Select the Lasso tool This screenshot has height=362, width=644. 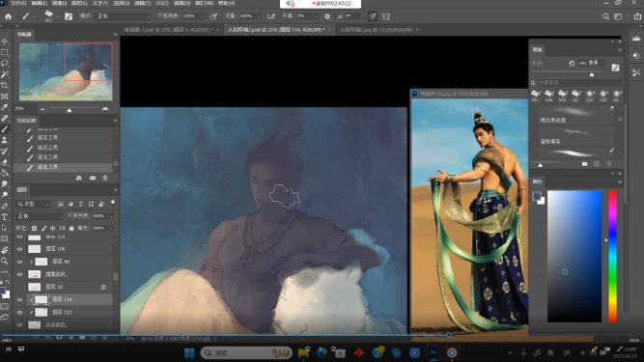click(5, 63)
